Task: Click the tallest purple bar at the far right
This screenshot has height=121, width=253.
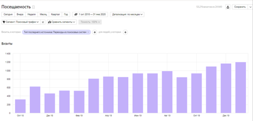Action: (x=241, y=88)
